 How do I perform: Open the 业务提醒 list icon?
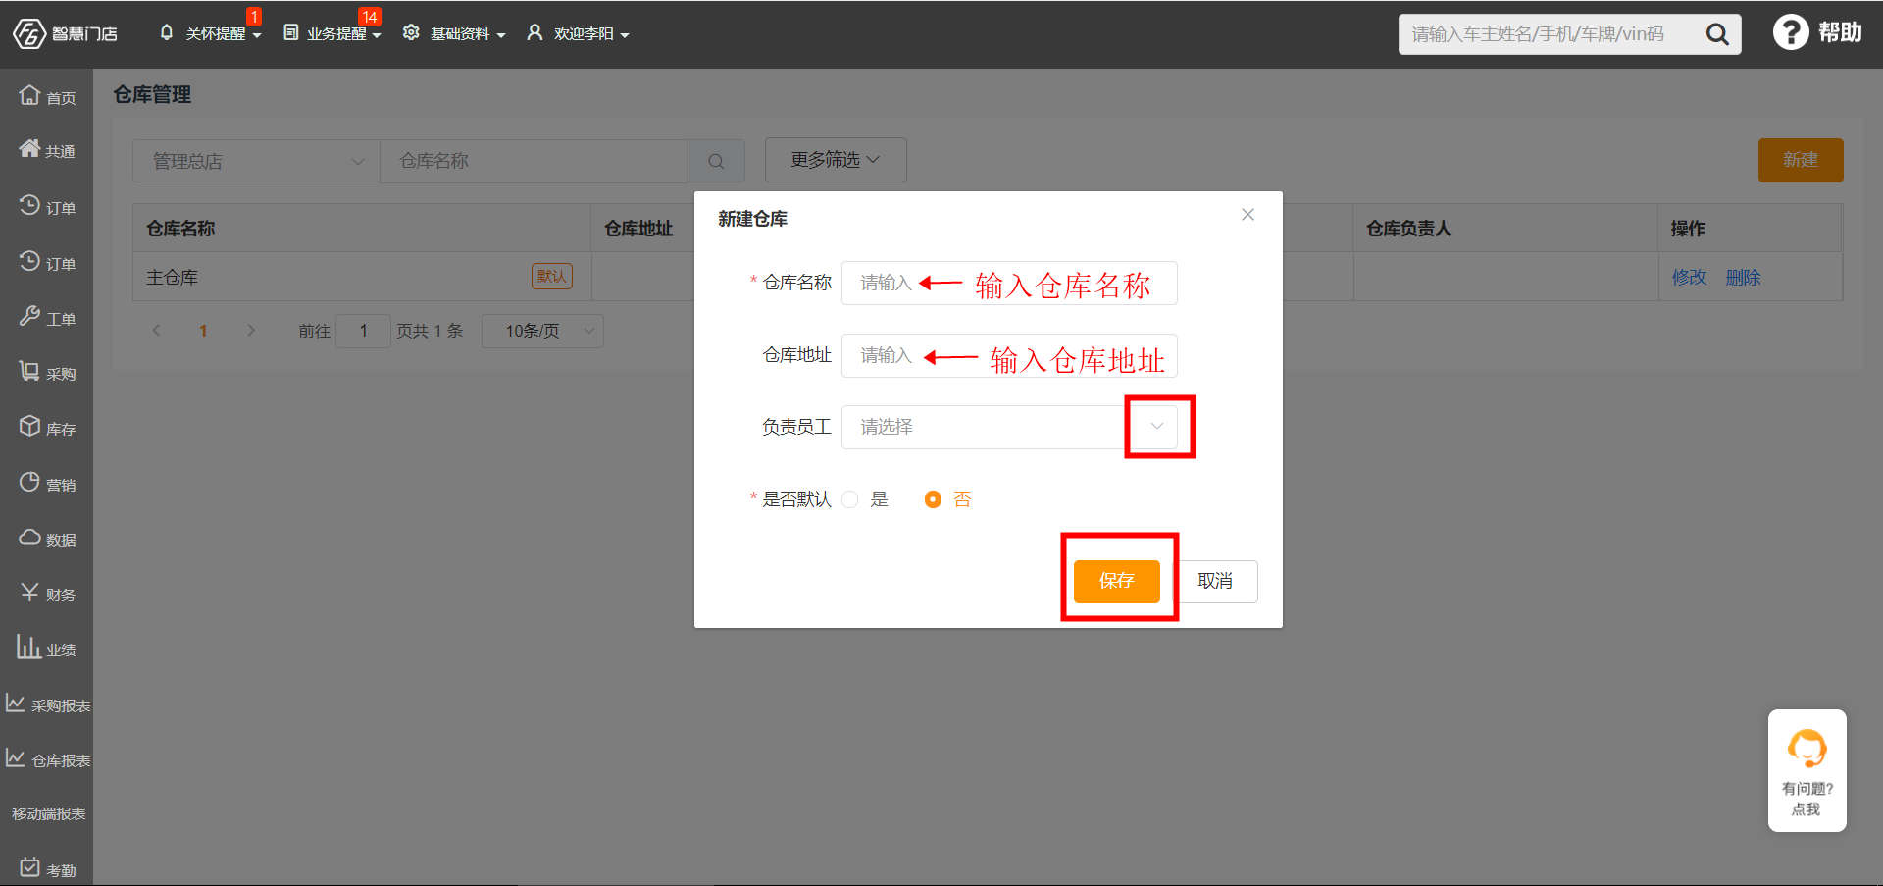(x=291, y=32)
